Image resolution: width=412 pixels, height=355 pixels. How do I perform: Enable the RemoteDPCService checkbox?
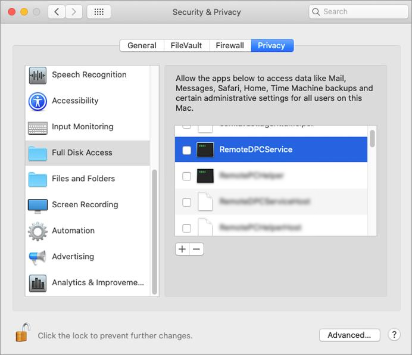[x=186, y=150]
